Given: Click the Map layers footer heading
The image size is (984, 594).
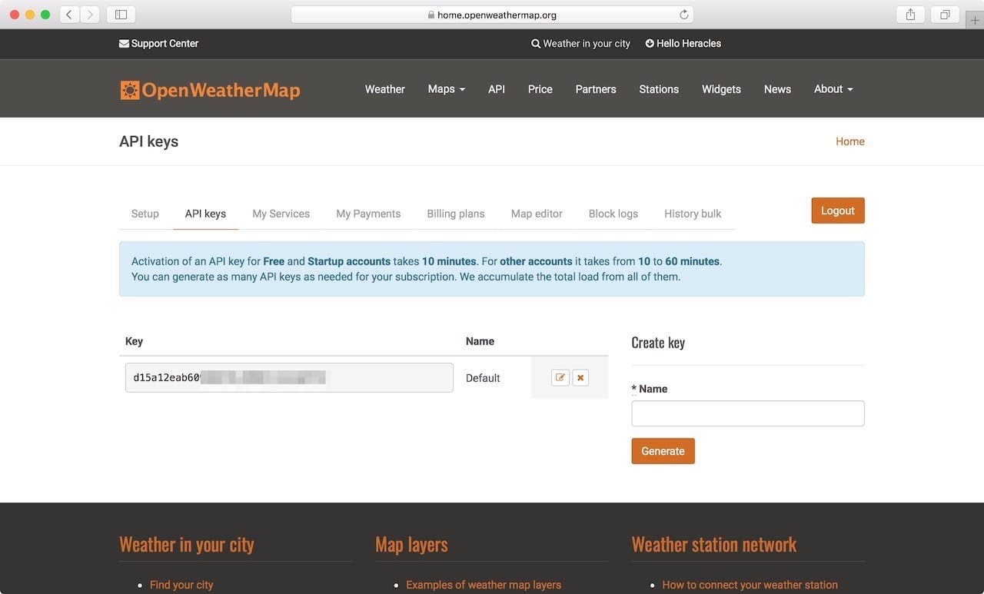Looking at the screenshot, I should [x=411, y=545].
